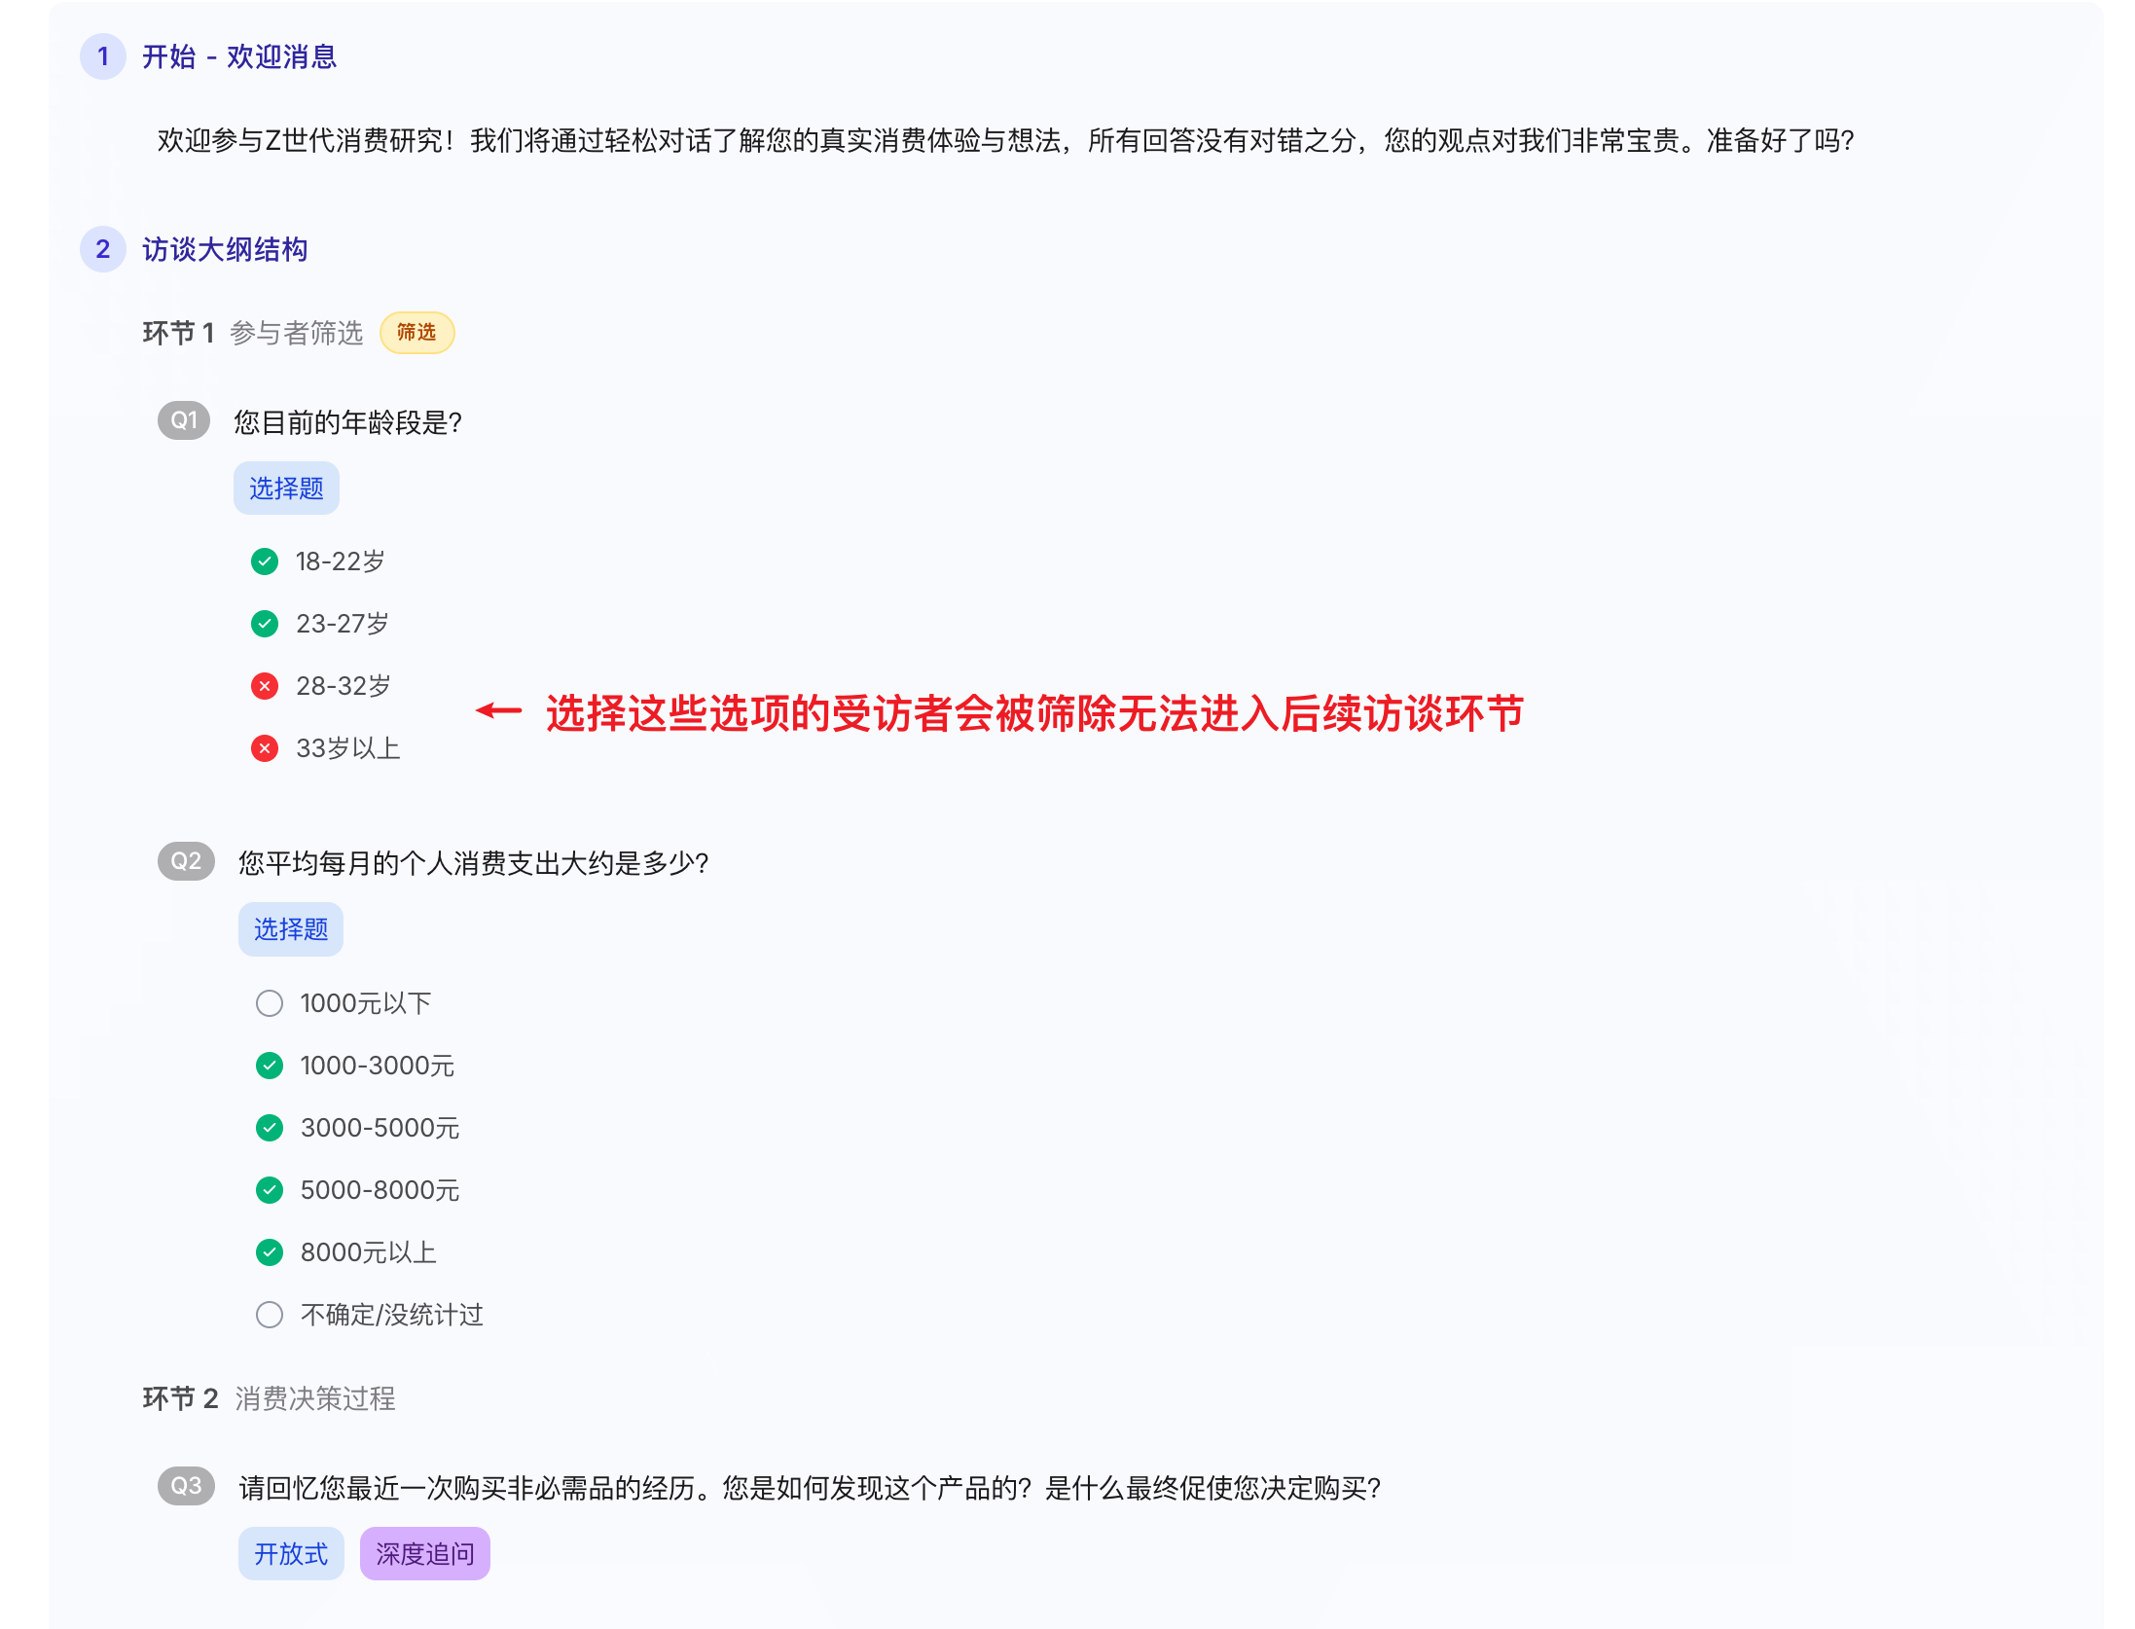The image size is (2135, 1629).
Task: Click green check icon beside 18-22岁
Action: coord(264,561)
